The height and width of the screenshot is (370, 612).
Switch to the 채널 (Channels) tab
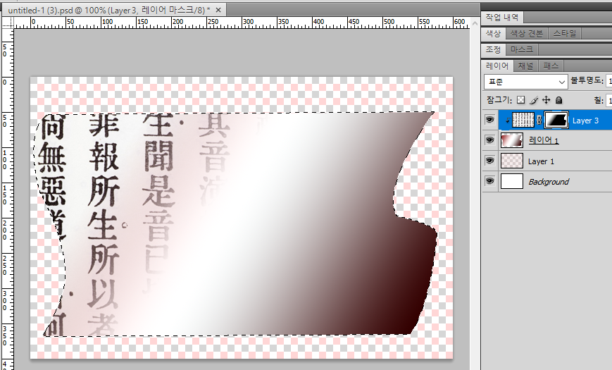(526, 66)
